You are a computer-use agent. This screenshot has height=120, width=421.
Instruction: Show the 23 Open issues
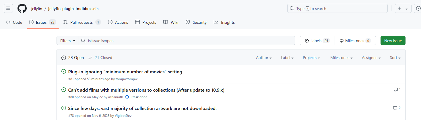pos(73,58)
